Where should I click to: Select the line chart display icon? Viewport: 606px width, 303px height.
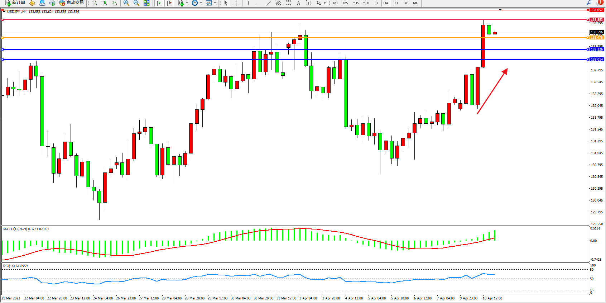pos(115,3)
